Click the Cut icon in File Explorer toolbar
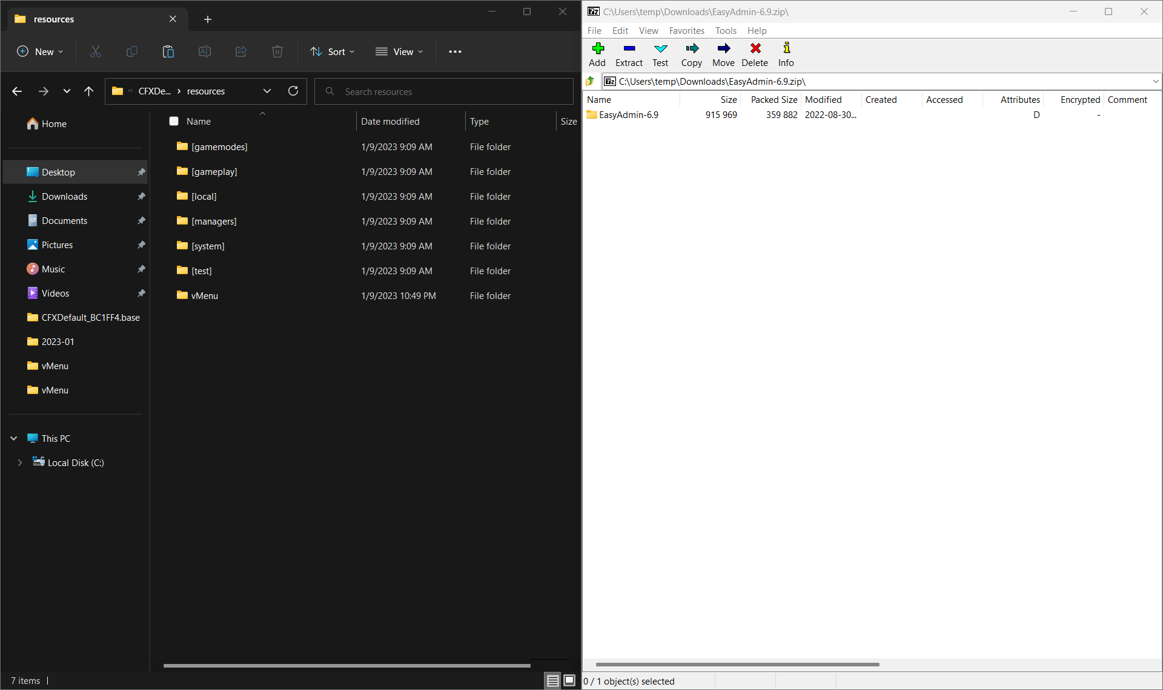 (95, 51)
